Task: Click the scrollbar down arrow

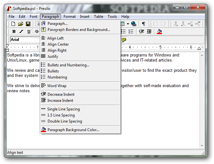Action: [x=202, y=146]
